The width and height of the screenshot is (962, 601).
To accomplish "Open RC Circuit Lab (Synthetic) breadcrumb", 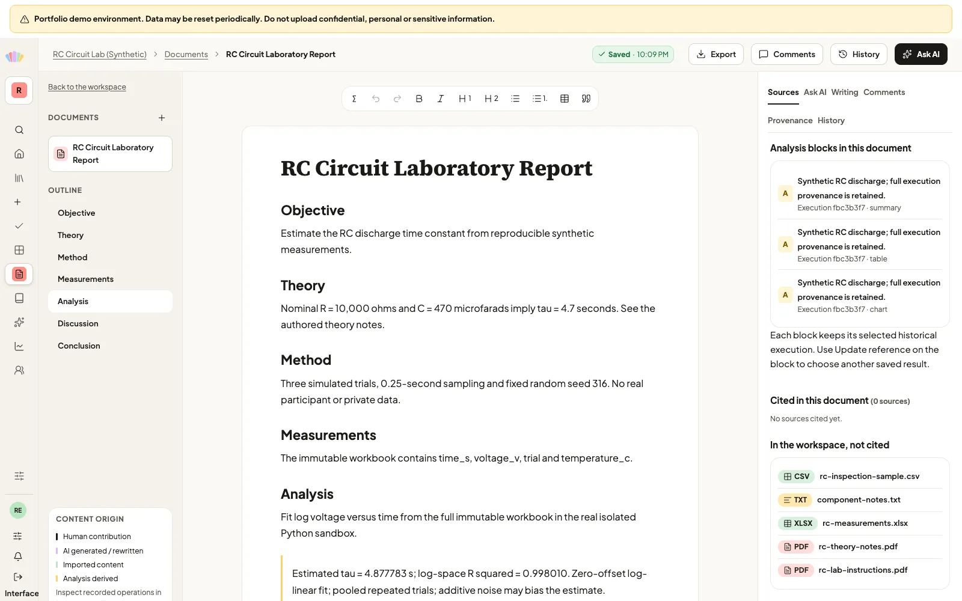I will pos(100,54).
